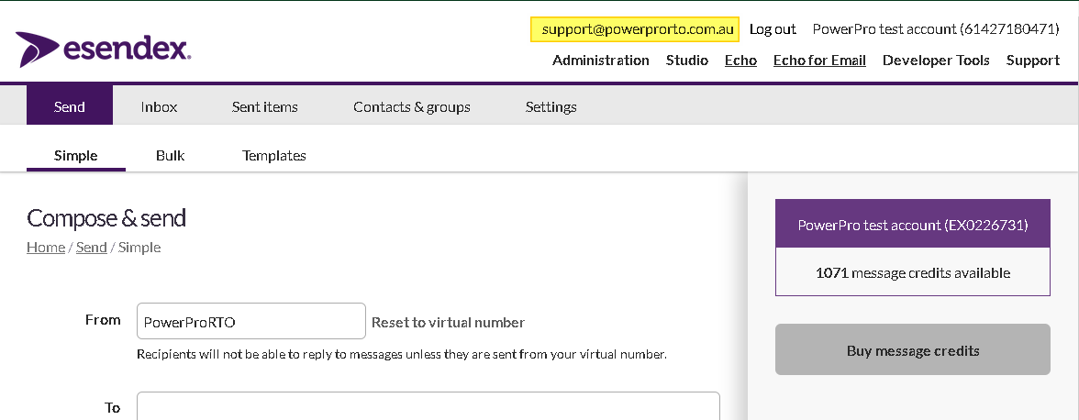This screenshot has width=1079, height=420.
Task: Go to Sent items tab
Action: [265, 106]
